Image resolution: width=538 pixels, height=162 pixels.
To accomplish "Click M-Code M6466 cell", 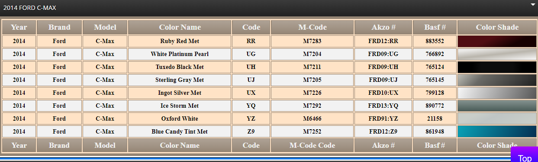I will (312, 119).
